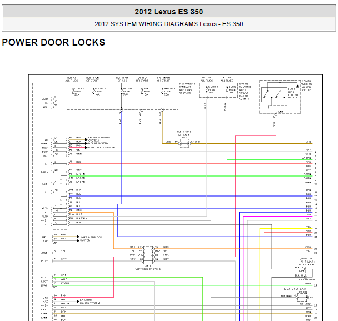Image resolution: width=338 pixels, height=321 pixels.
Task: Click the "VIO" wire label on right
Action: click(x=309, y=215)
